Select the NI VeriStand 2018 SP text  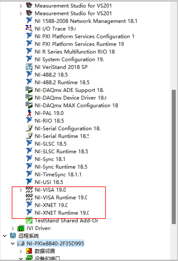pos(61,67)
